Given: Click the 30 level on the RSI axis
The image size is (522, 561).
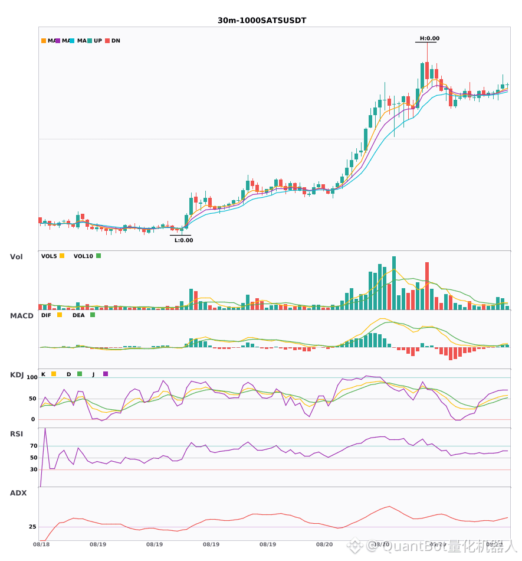Looking at the screenshot, I should 34,469.
